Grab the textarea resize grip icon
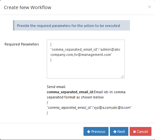Image resolution: width=155 pixels, height=140 pixels. coord(122,76)
